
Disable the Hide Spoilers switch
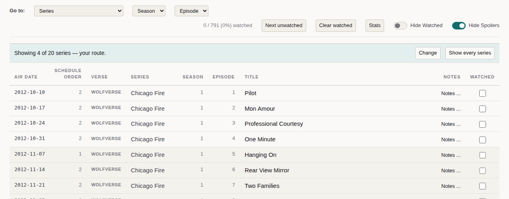tap(459, 25)
